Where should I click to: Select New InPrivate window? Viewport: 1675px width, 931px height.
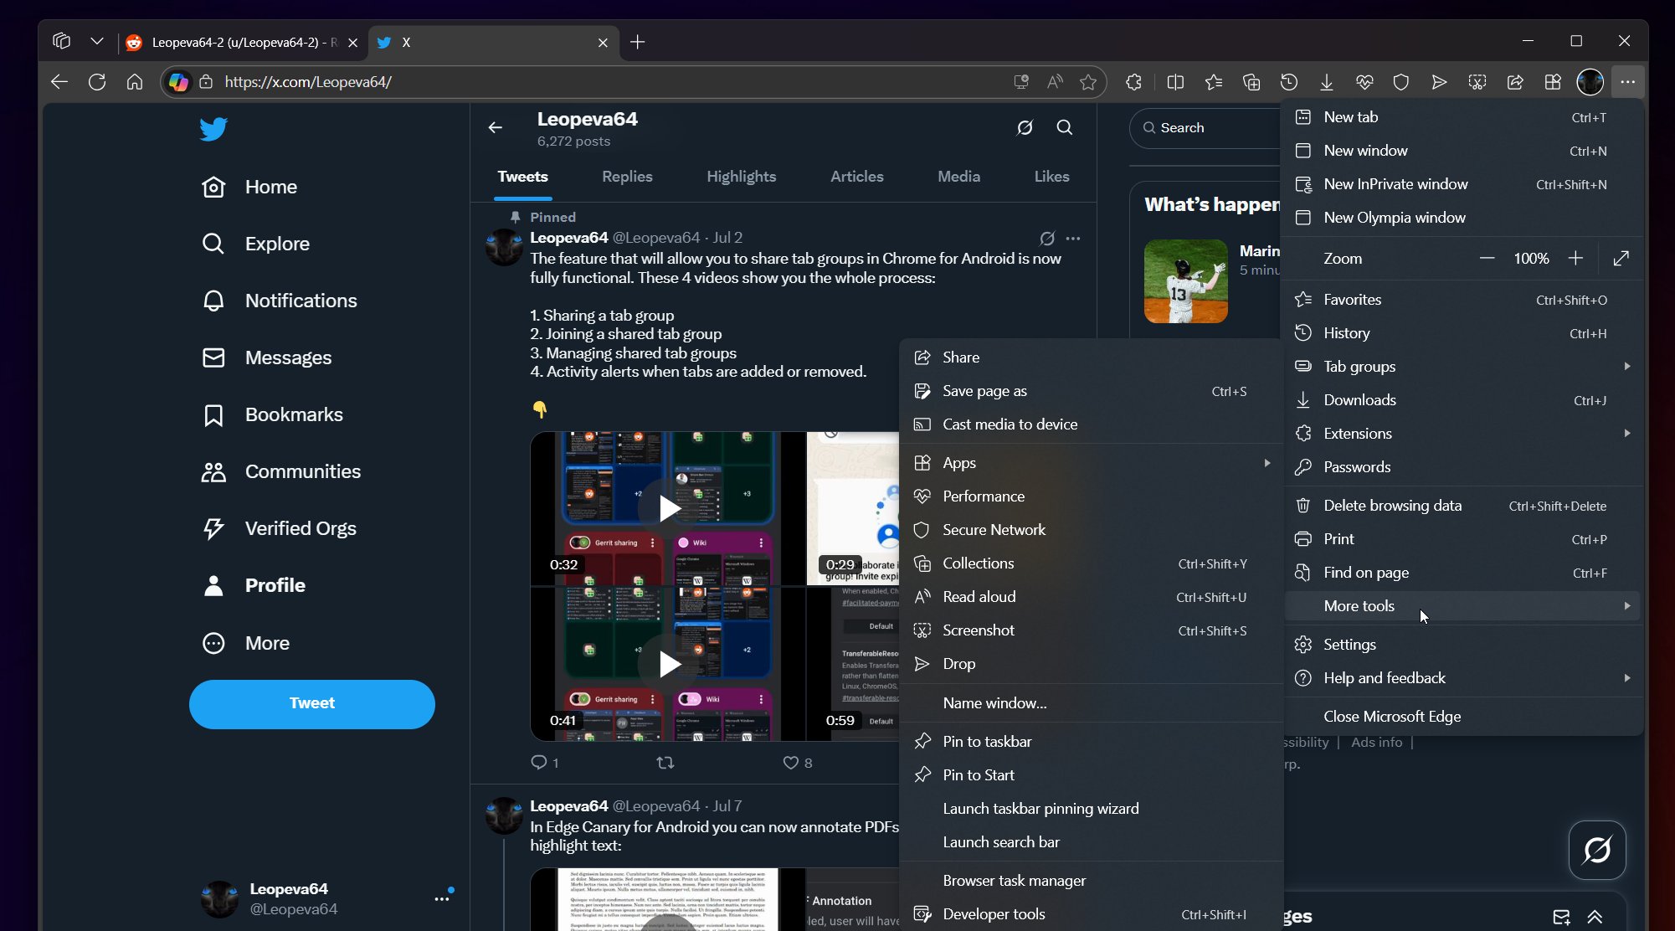1462,184
